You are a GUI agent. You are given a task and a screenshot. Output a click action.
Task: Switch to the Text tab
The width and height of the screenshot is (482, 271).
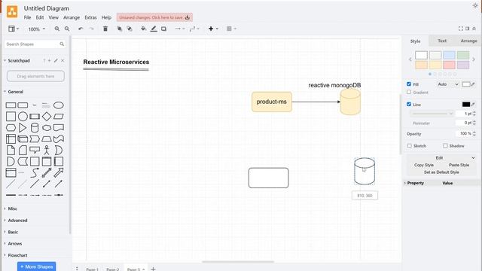coord(442,41)
